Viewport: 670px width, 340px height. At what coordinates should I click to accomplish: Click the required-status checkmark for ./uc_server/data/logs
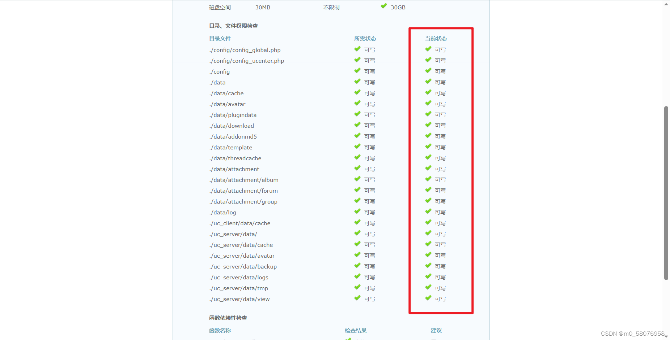point(357,276)
